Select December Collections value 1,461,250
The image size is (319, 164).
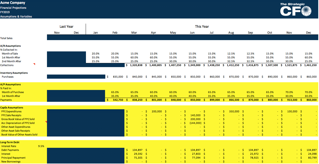tap(311, 65)
